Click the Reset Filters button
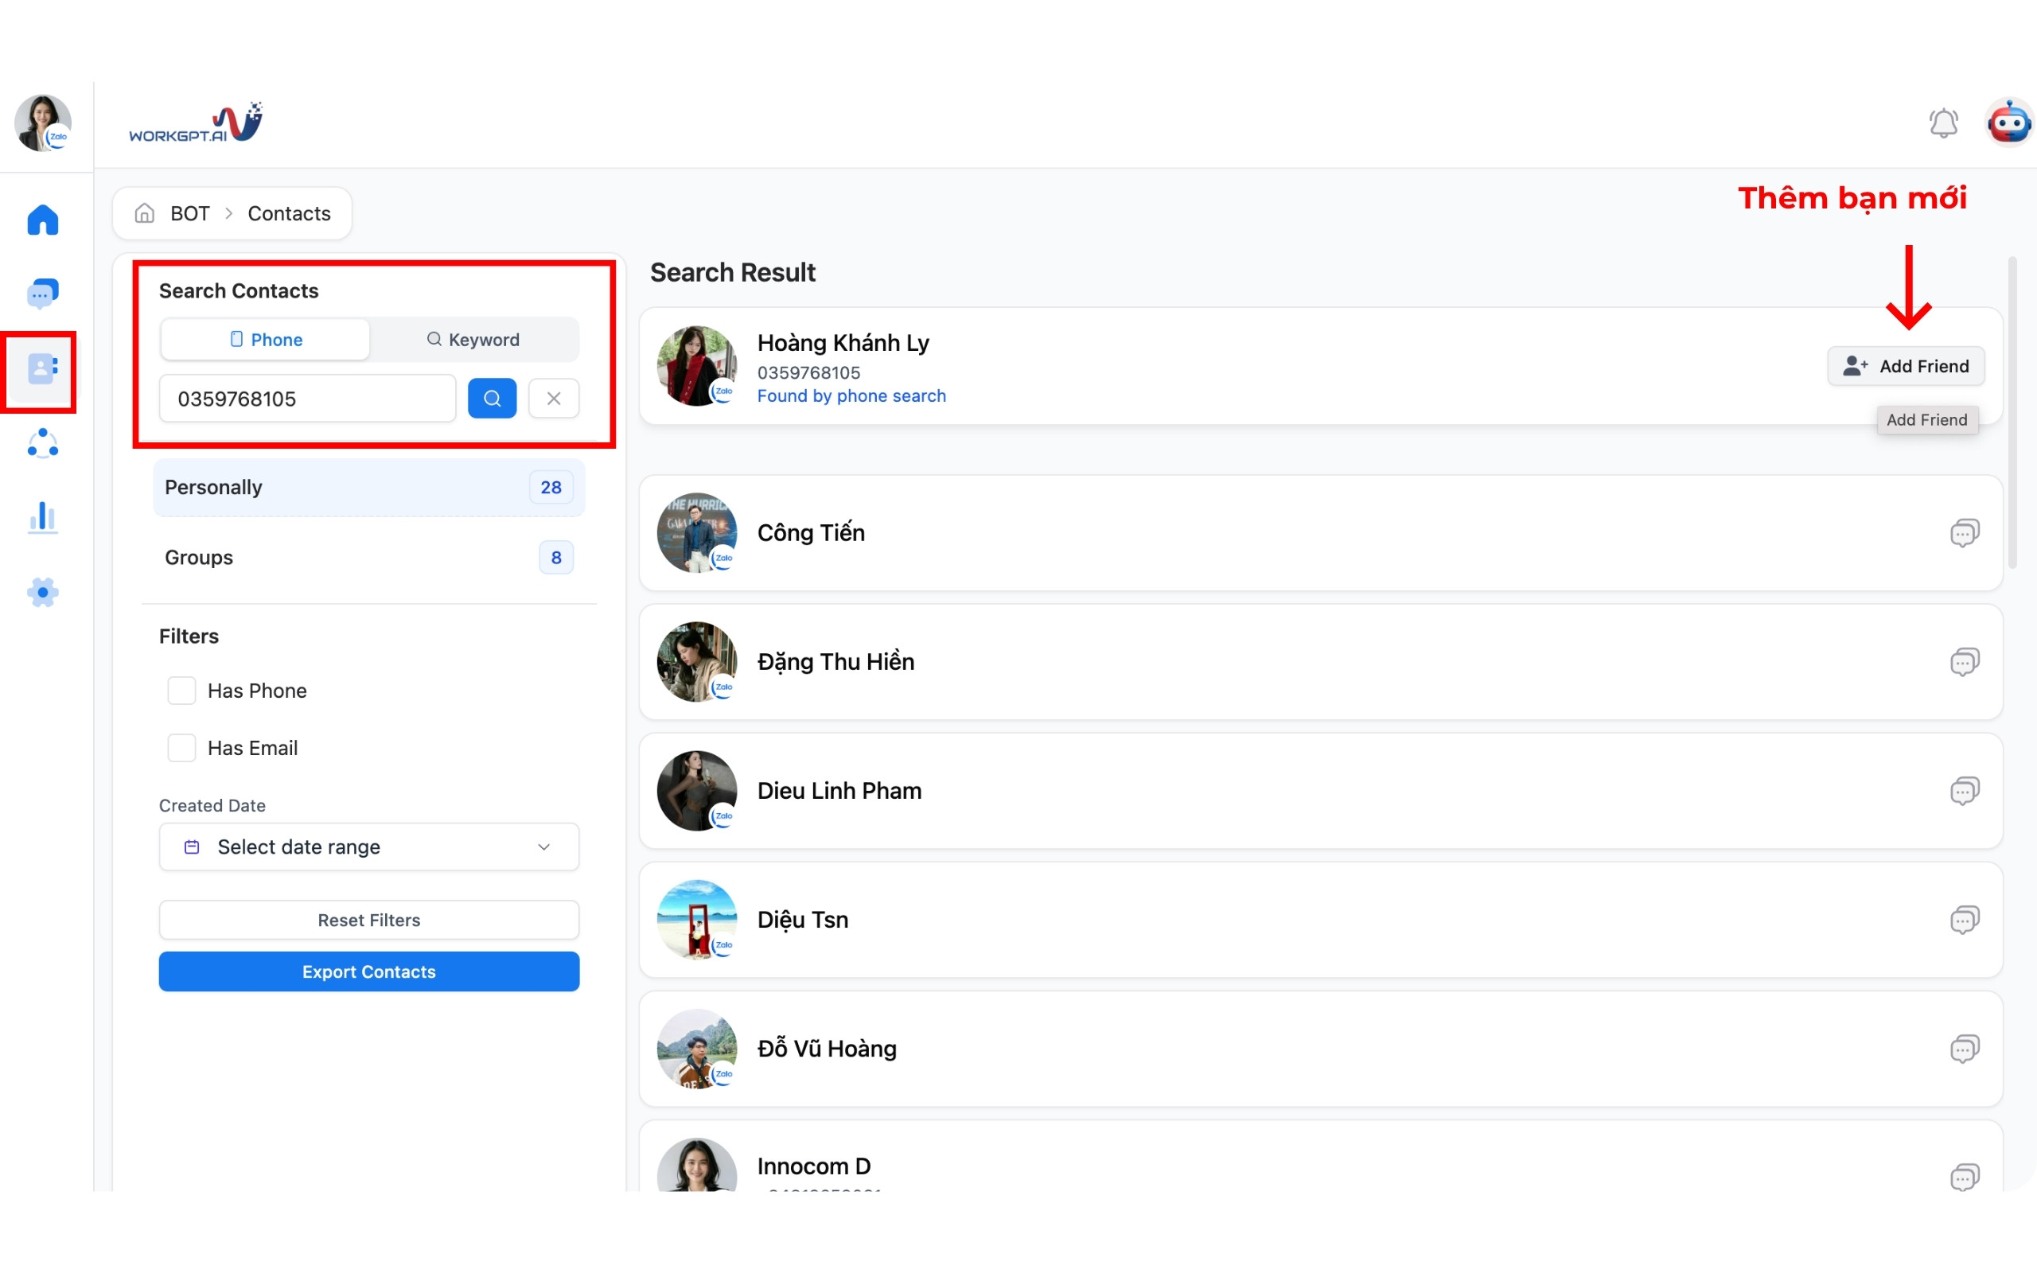Image resolution: width=2037 pixels, height=1273 pixels. pos(368,921)
